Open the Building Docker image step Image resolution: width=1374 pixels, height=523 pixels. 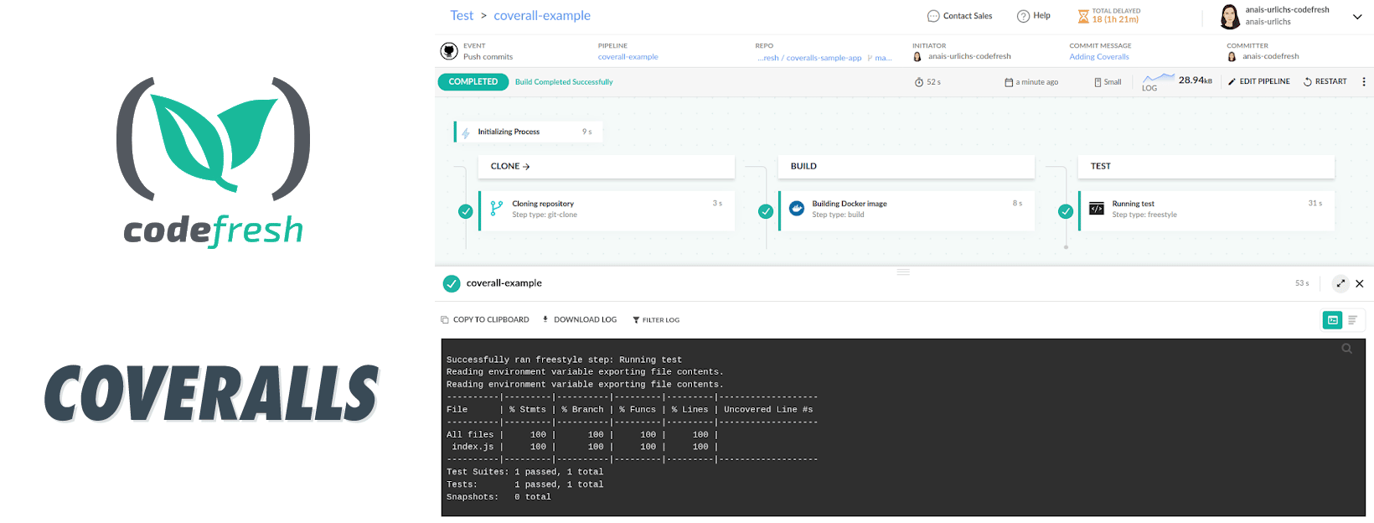pos(907,210)
